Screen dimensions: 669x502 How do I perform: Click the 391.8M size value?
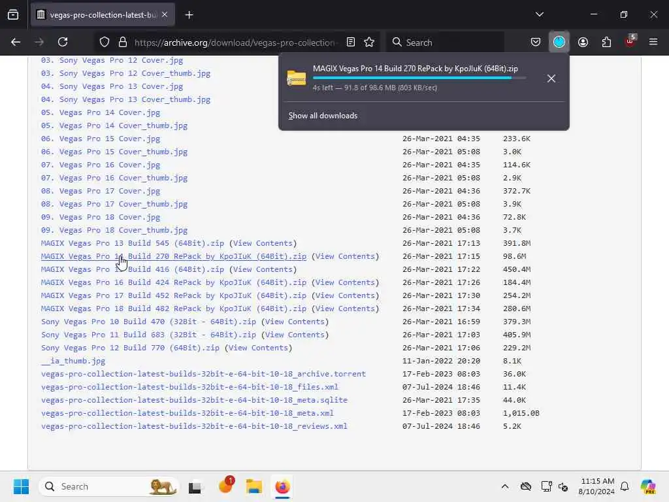(517, 243)
